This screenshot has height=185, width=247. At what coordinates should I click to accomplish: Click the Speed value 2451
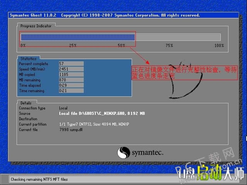[x=71, y=69]
